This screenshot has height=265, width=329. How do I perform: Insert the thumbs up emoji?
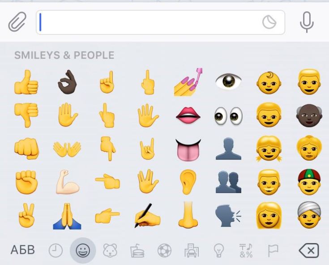tap(26, 82)
